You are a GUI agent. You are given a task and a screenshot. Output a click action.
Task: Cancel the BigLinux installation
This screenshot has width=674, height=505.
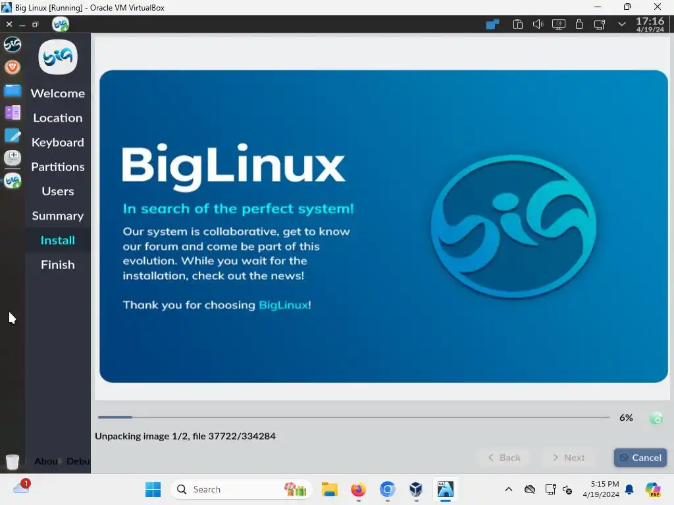click(x=640, y=458)
